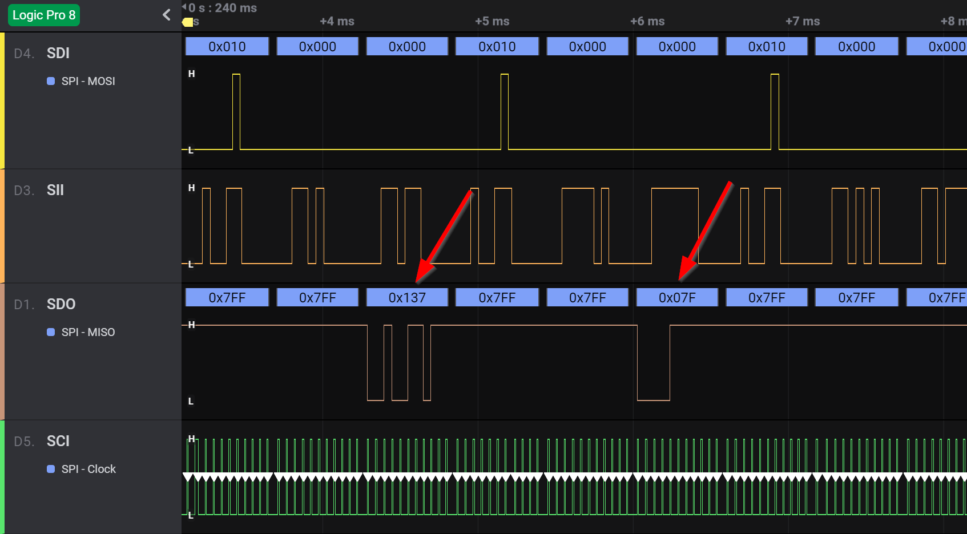Click the orange SII channel color strip

pyautogui.click(x=2, y=226)
